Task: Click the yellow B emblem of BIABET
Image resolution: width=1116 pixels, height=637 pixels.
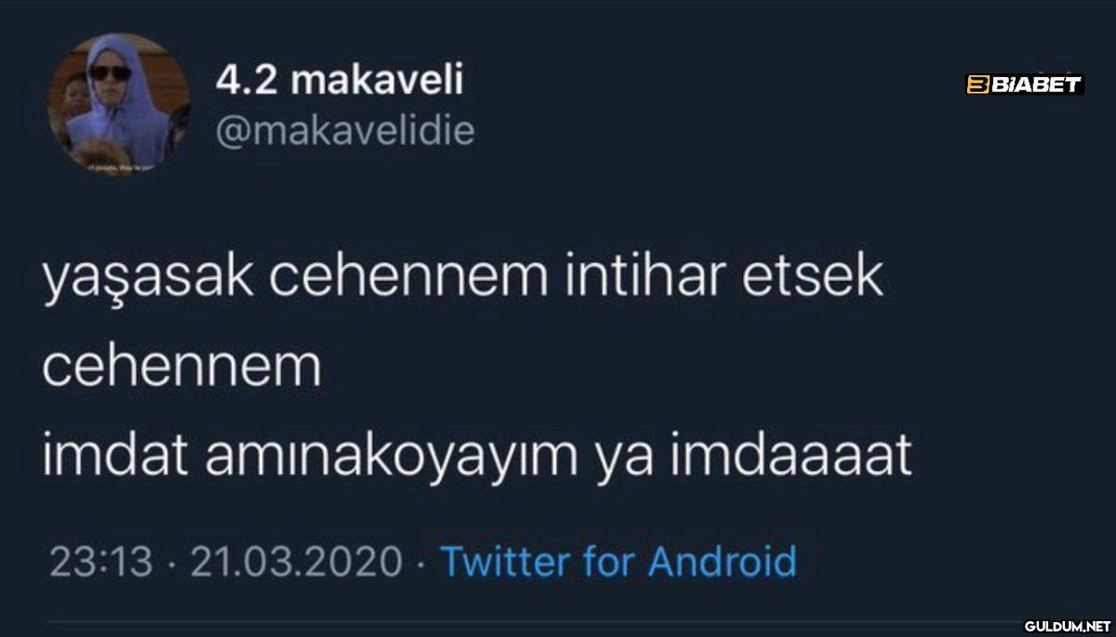Action: click(976, 85)
